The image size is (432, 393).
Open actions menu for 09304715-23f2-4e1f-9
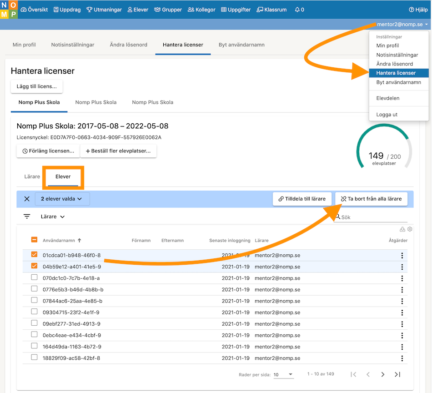(x=402, y=312)
